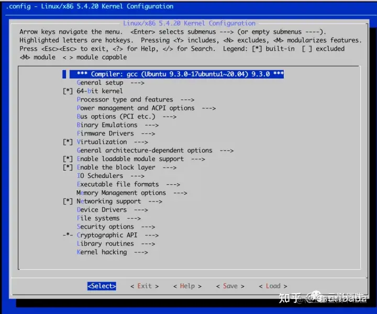The height and width of the screenshot is (314, 377).
Task: Toggle the Virtualization [*] checkbox
Action: coord(68,142)
